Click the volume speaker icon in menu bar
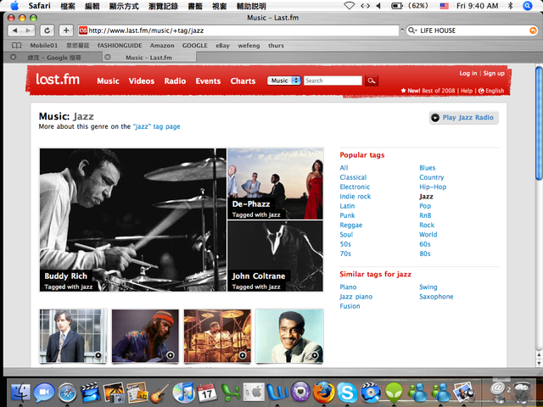The height and width of the screenshot is (407, 543). (378, 6)
